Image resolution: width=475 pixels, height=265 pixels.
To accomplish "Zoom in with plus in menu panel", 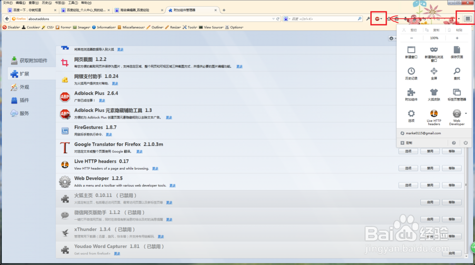I will (x=457, y=38).
